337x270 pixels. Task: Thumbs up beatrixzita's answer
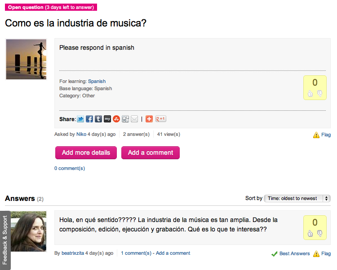(x=310, y=233)
